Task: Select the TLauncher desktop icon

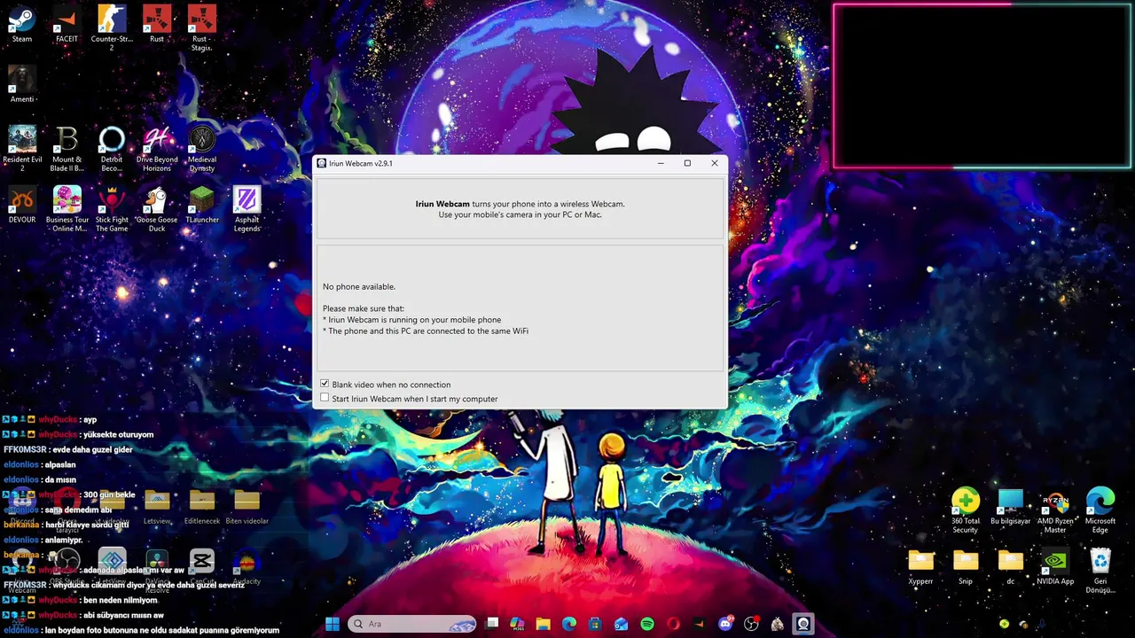Action: 201,205
